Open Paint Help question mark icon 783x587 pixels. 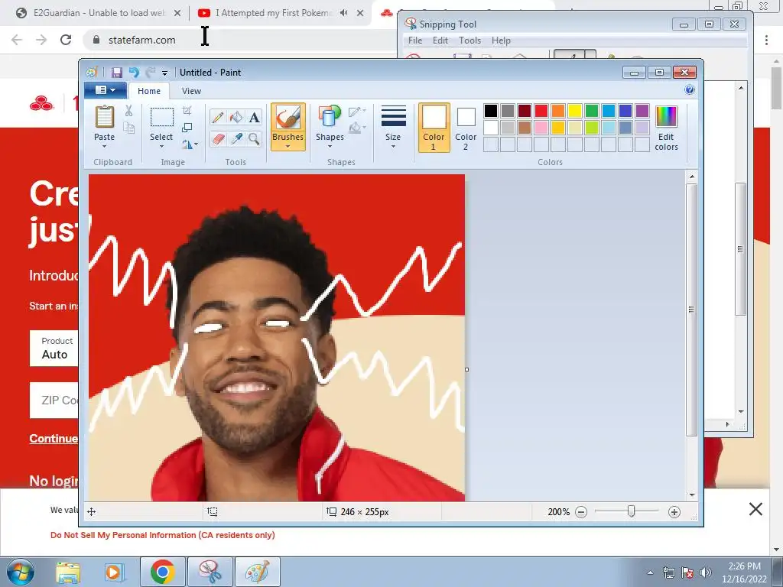[x=690, y=90]
